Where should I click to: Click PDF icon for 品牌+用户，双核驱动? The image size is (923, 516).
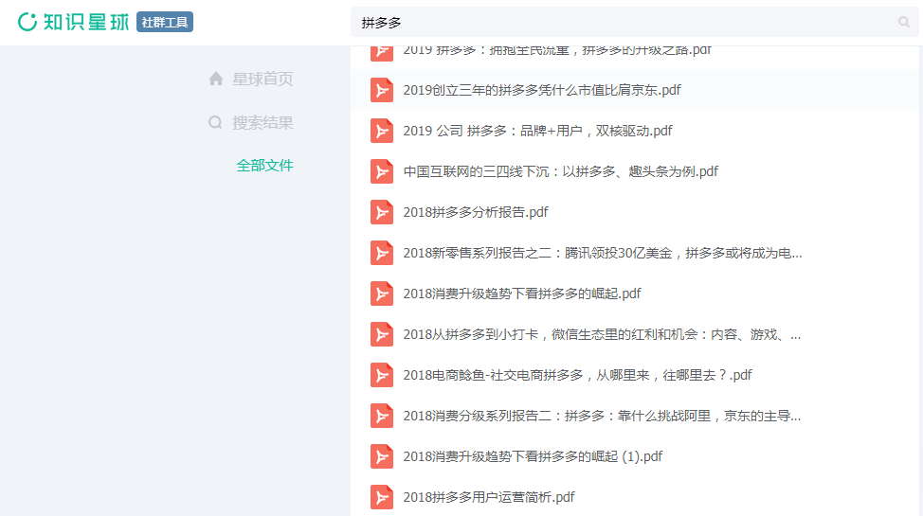382,131
